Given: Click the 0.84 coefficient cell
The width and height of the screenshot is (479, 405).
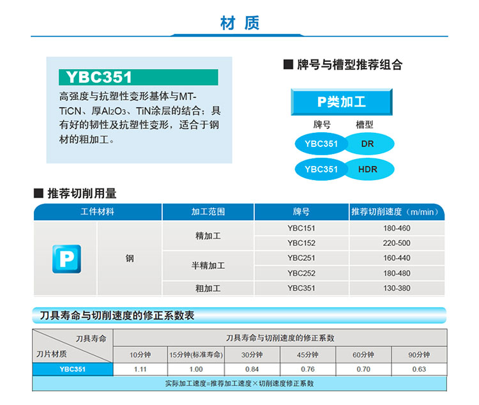Looking at the screenshot, I should coord(252,369).
